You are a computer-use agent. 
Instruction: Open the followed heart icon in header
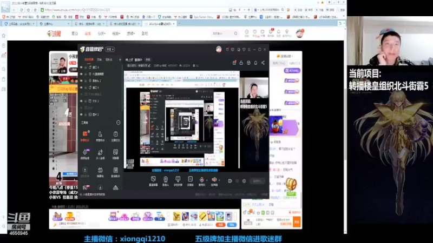[x=254, y=33]
